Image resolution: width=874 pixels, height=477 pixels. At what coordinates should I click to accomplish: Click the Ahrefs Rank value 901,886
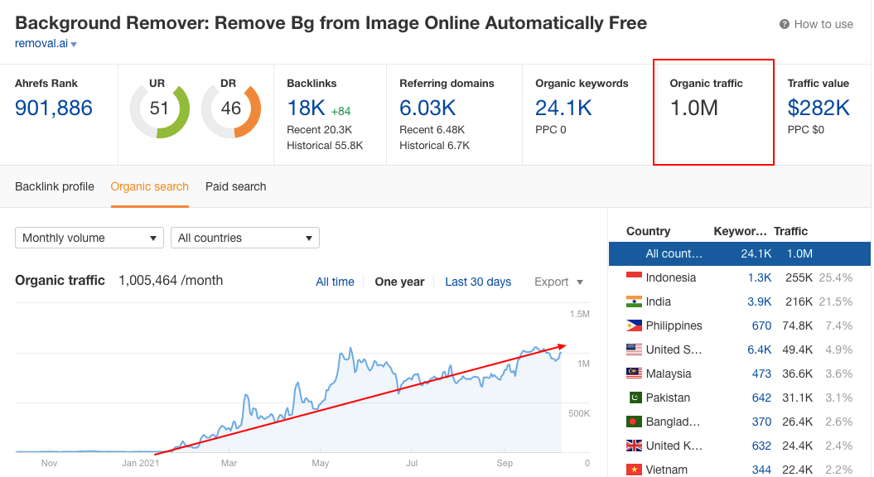(54, 108)
